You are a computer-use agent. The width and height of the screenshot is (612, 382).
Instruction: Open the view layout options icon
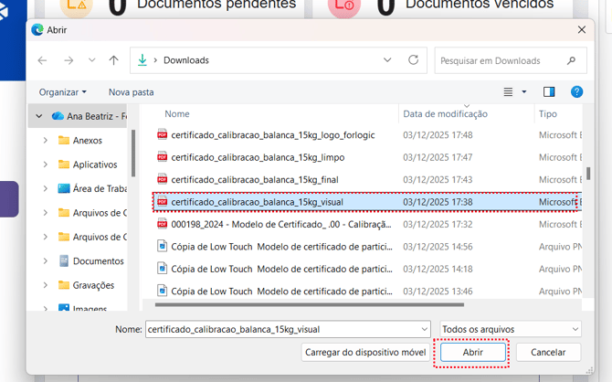coord(509,92)
